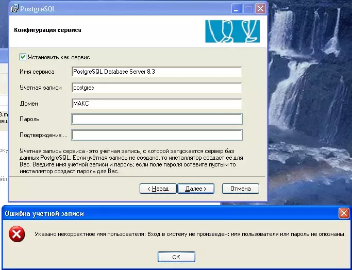Viewport: 352px width, 270px height.
Task: Click the "Домен" label
Action: pyautogui.click(x=29, y=104)
